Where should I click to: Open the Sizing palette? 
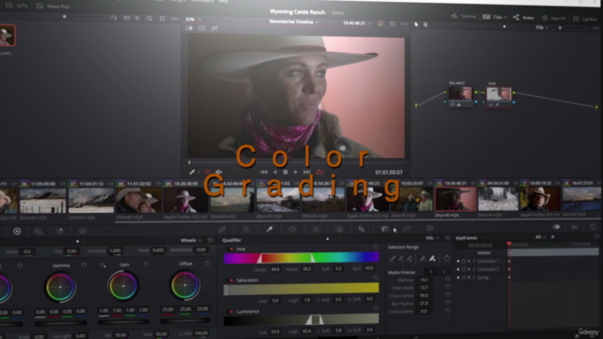point(407,229)
